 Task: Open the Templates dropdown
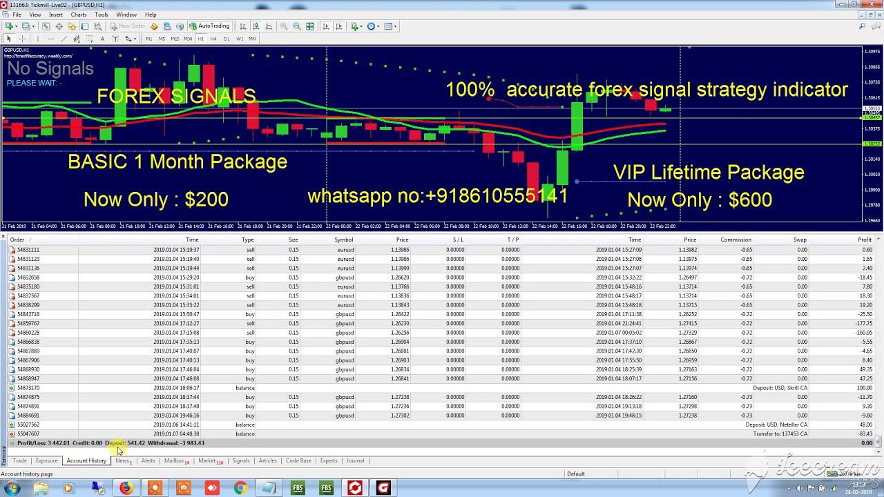pos(391,26)
